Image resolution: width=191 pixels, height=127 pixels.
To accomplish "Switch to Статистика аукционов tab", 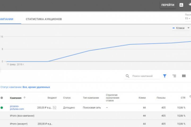I will point(44,19).
